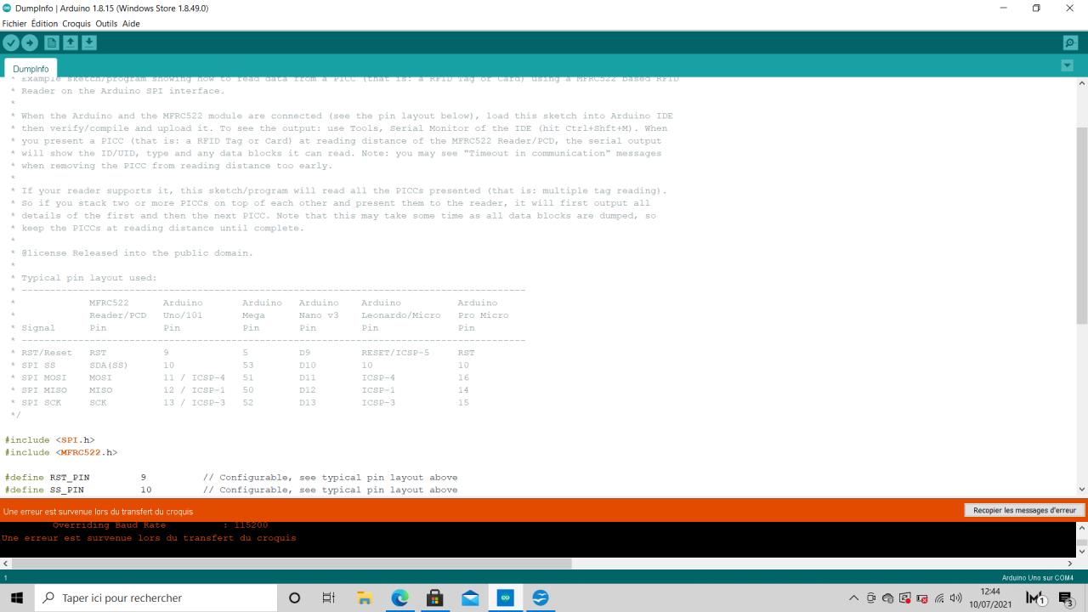
Task: Open the Wi-Fi network tray icon
Action: click(939, 598)
